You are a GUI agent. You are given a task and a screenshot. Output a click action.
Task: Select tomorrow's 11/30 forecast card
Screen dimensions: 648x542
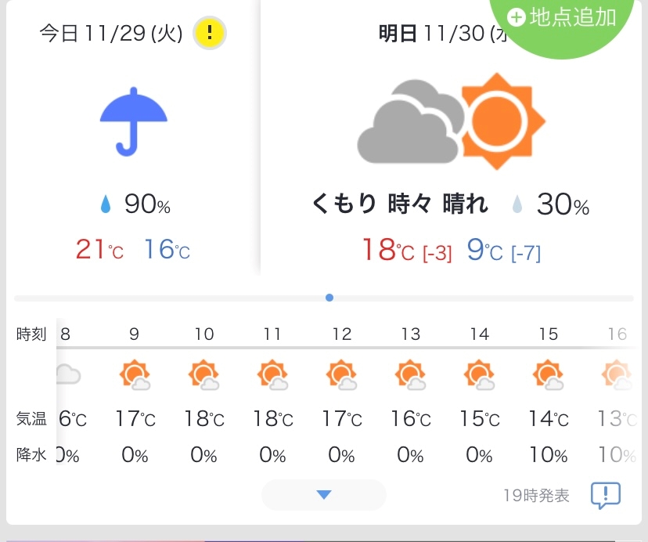coord(451,139)
